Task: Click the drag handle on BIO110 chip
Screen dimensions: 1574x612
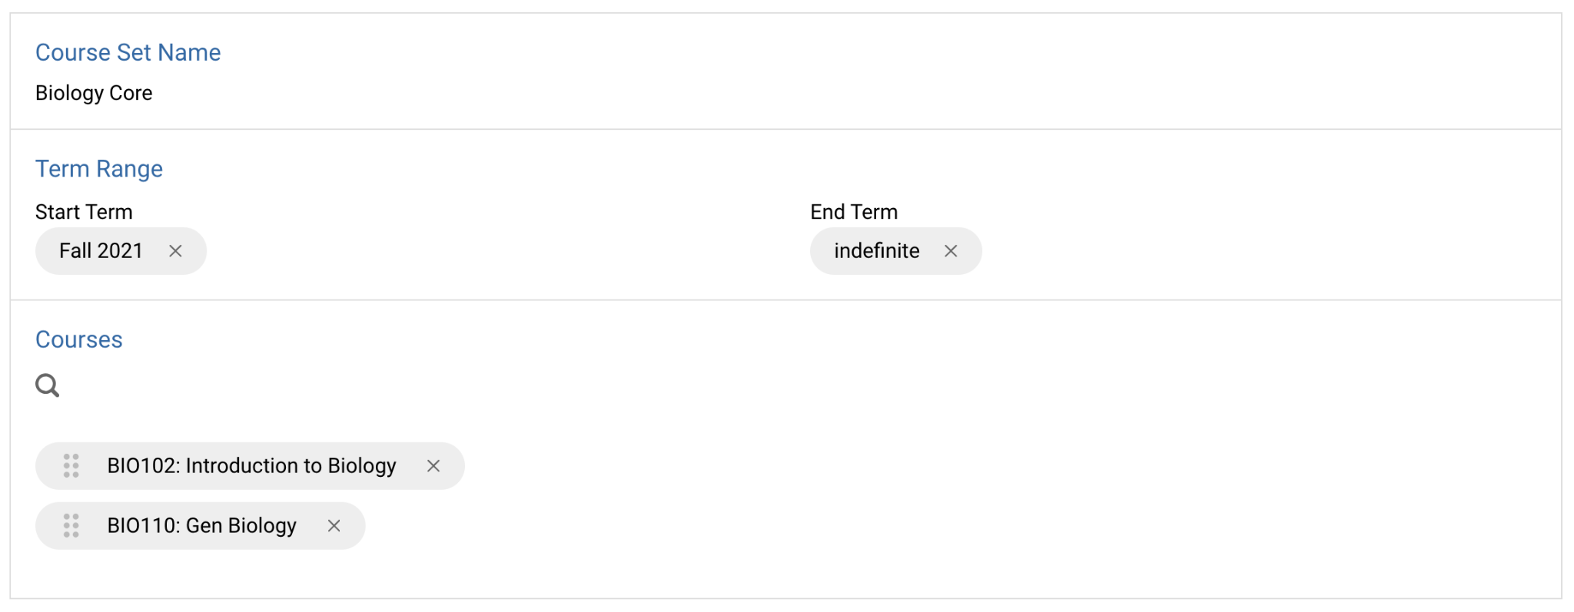Action: [71, 526]
